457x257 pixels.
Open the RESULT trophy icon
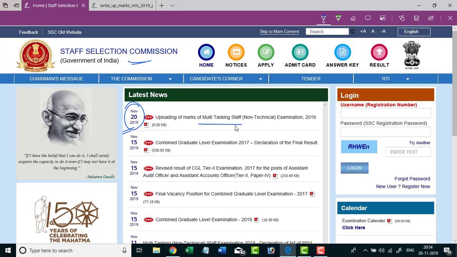point(379,52)
